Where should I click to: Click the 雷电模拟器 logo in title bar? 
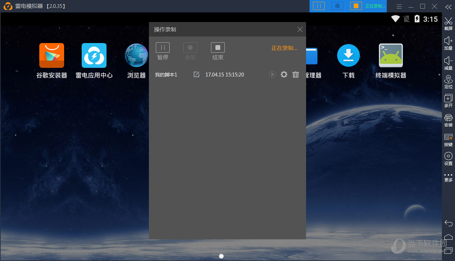pos(8,6)
